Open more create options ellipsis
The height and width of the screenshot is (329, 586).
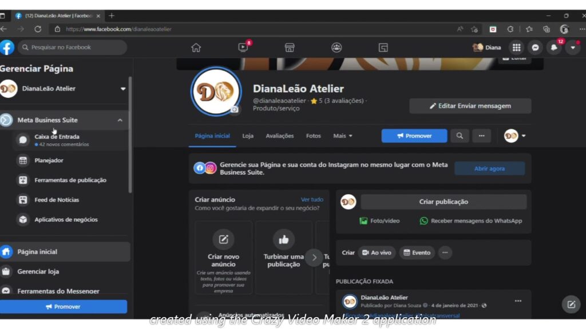(445, 252)
